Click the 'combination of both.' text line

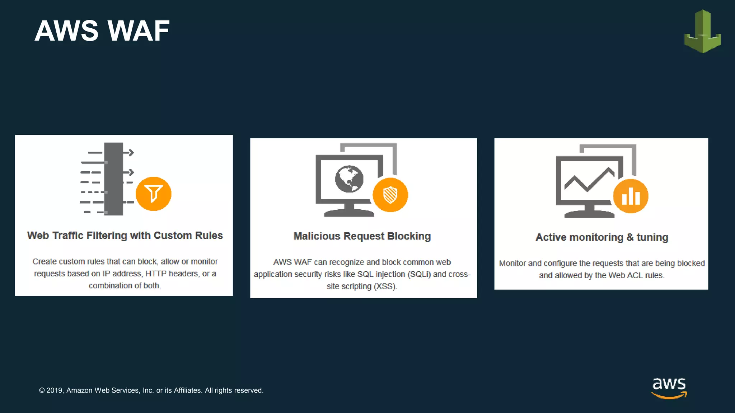pyautogui.click(x=125, y=286)
